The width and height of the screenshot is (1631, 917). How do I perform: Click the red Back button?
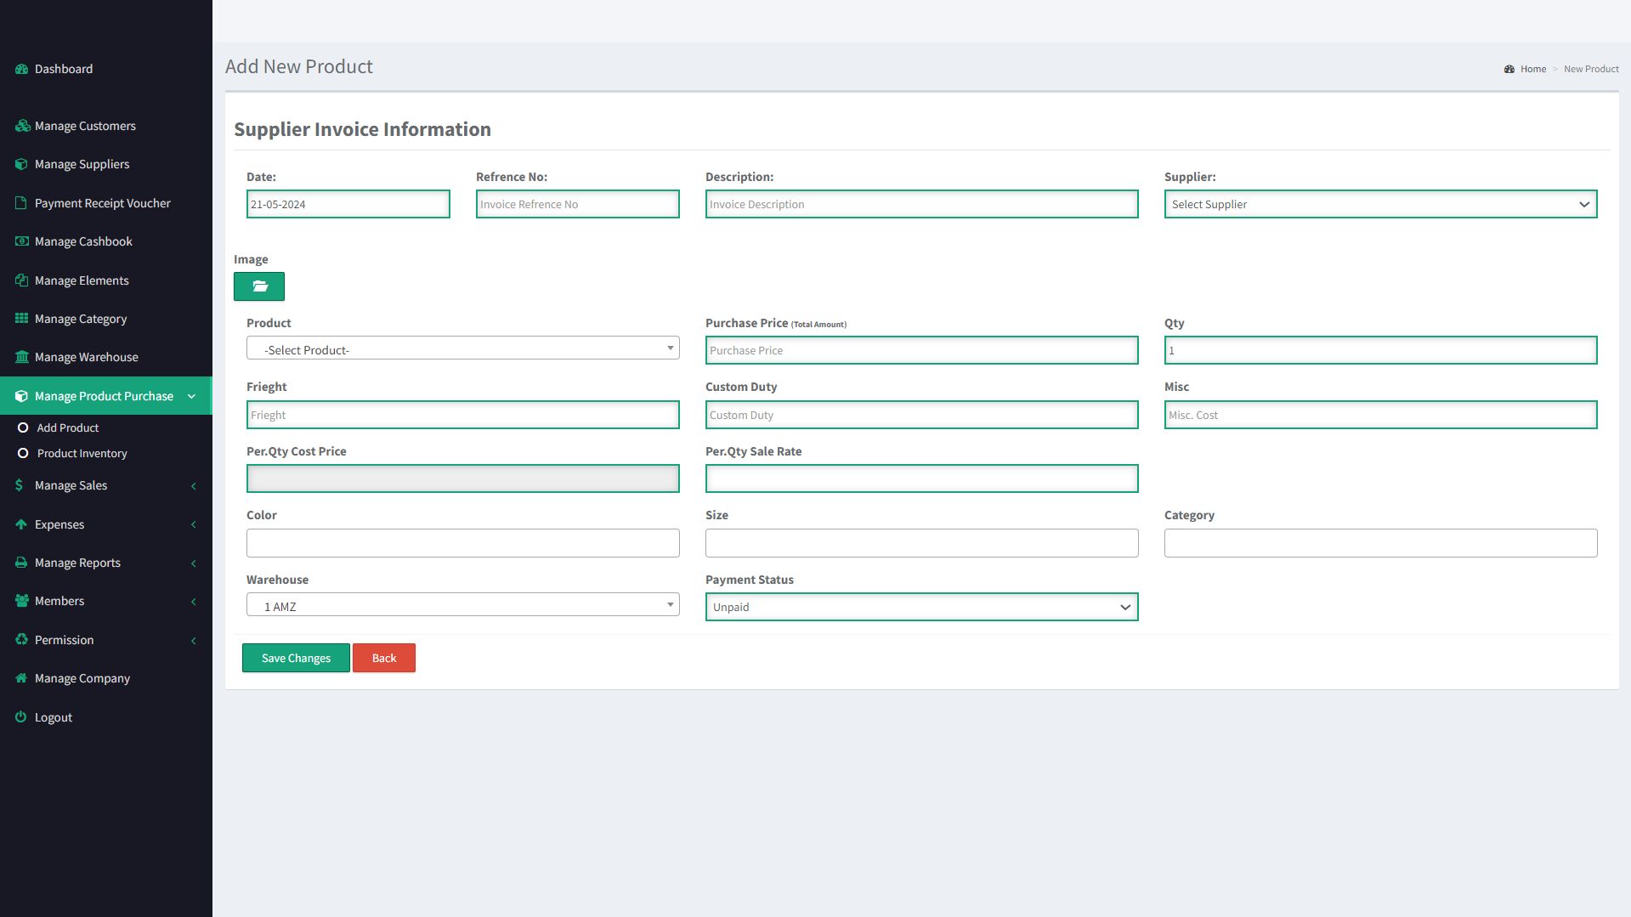click(x=384, y=658)
